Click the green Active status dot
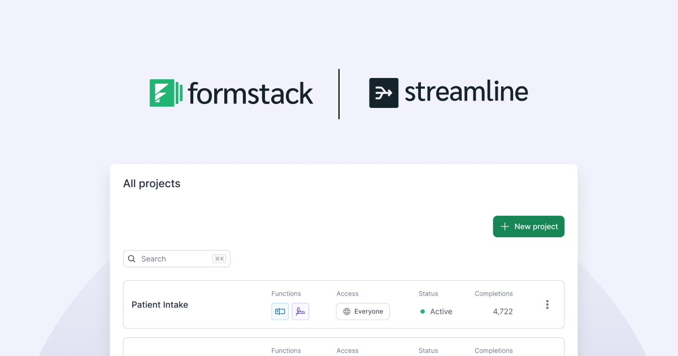The image size is (678, 356). click(x=423, y=311)
